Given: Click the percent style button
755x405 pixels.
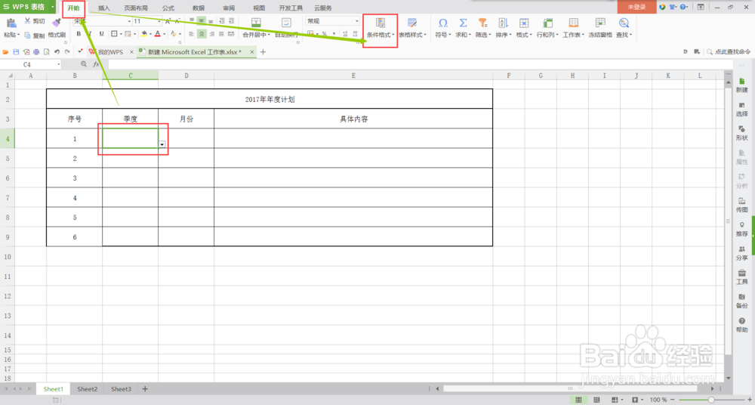Looking at the screenshot, I should coord(324,34).
